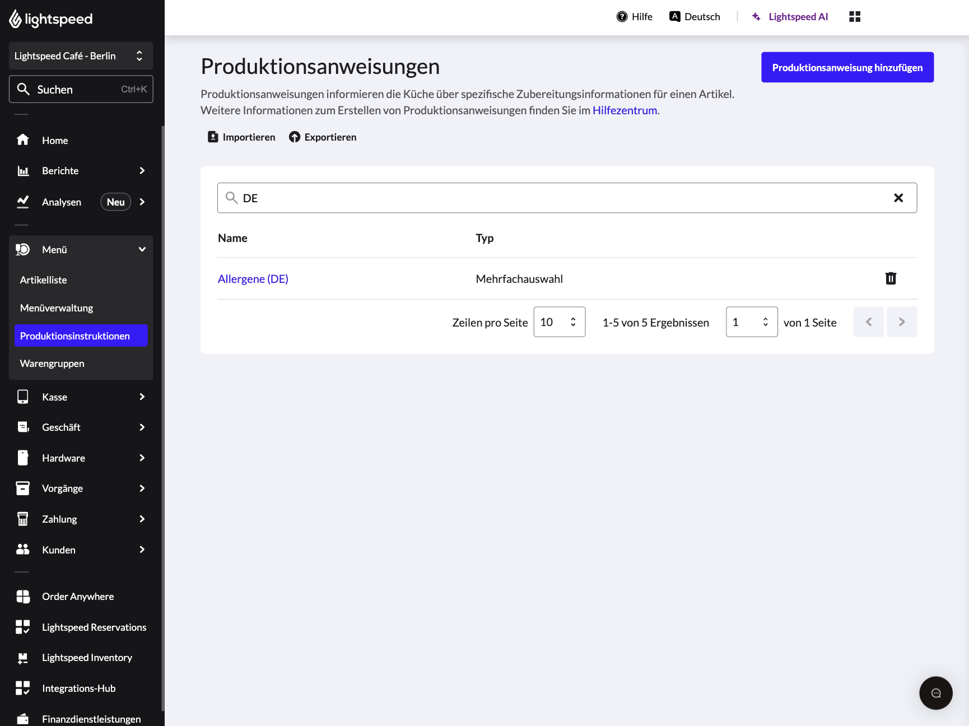
Task: Click the Importieren icon
Action: pyautogui.click(x=213, y=137)
